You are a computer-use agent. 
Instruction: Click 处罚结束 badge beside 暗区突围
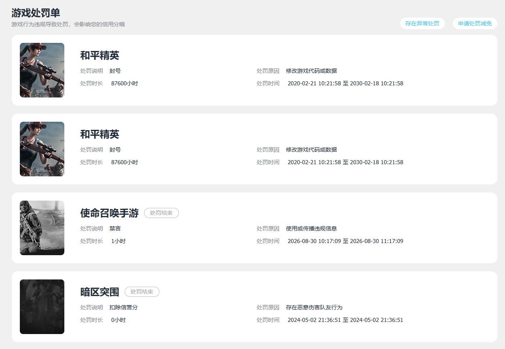tap(142, 292)
